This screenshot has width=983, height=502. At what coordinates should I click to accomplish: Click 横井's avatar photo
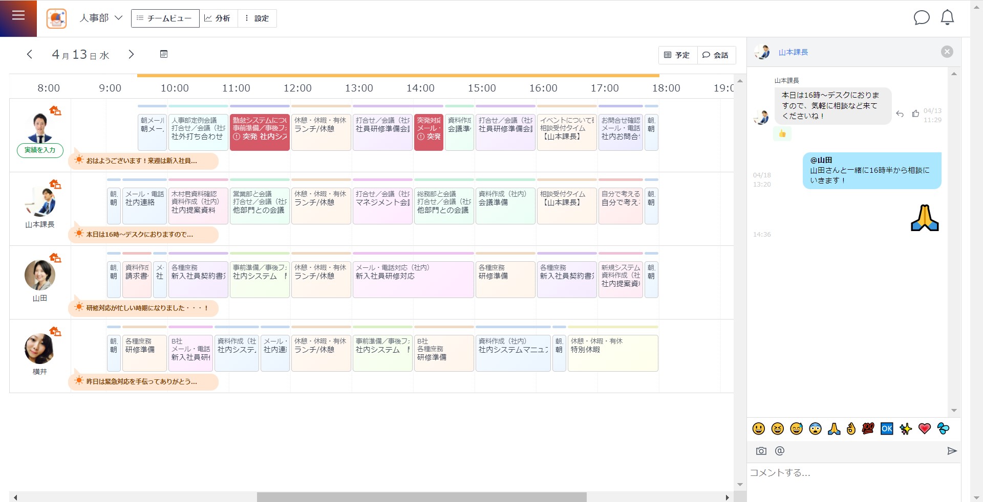click(x=40, y=349)
